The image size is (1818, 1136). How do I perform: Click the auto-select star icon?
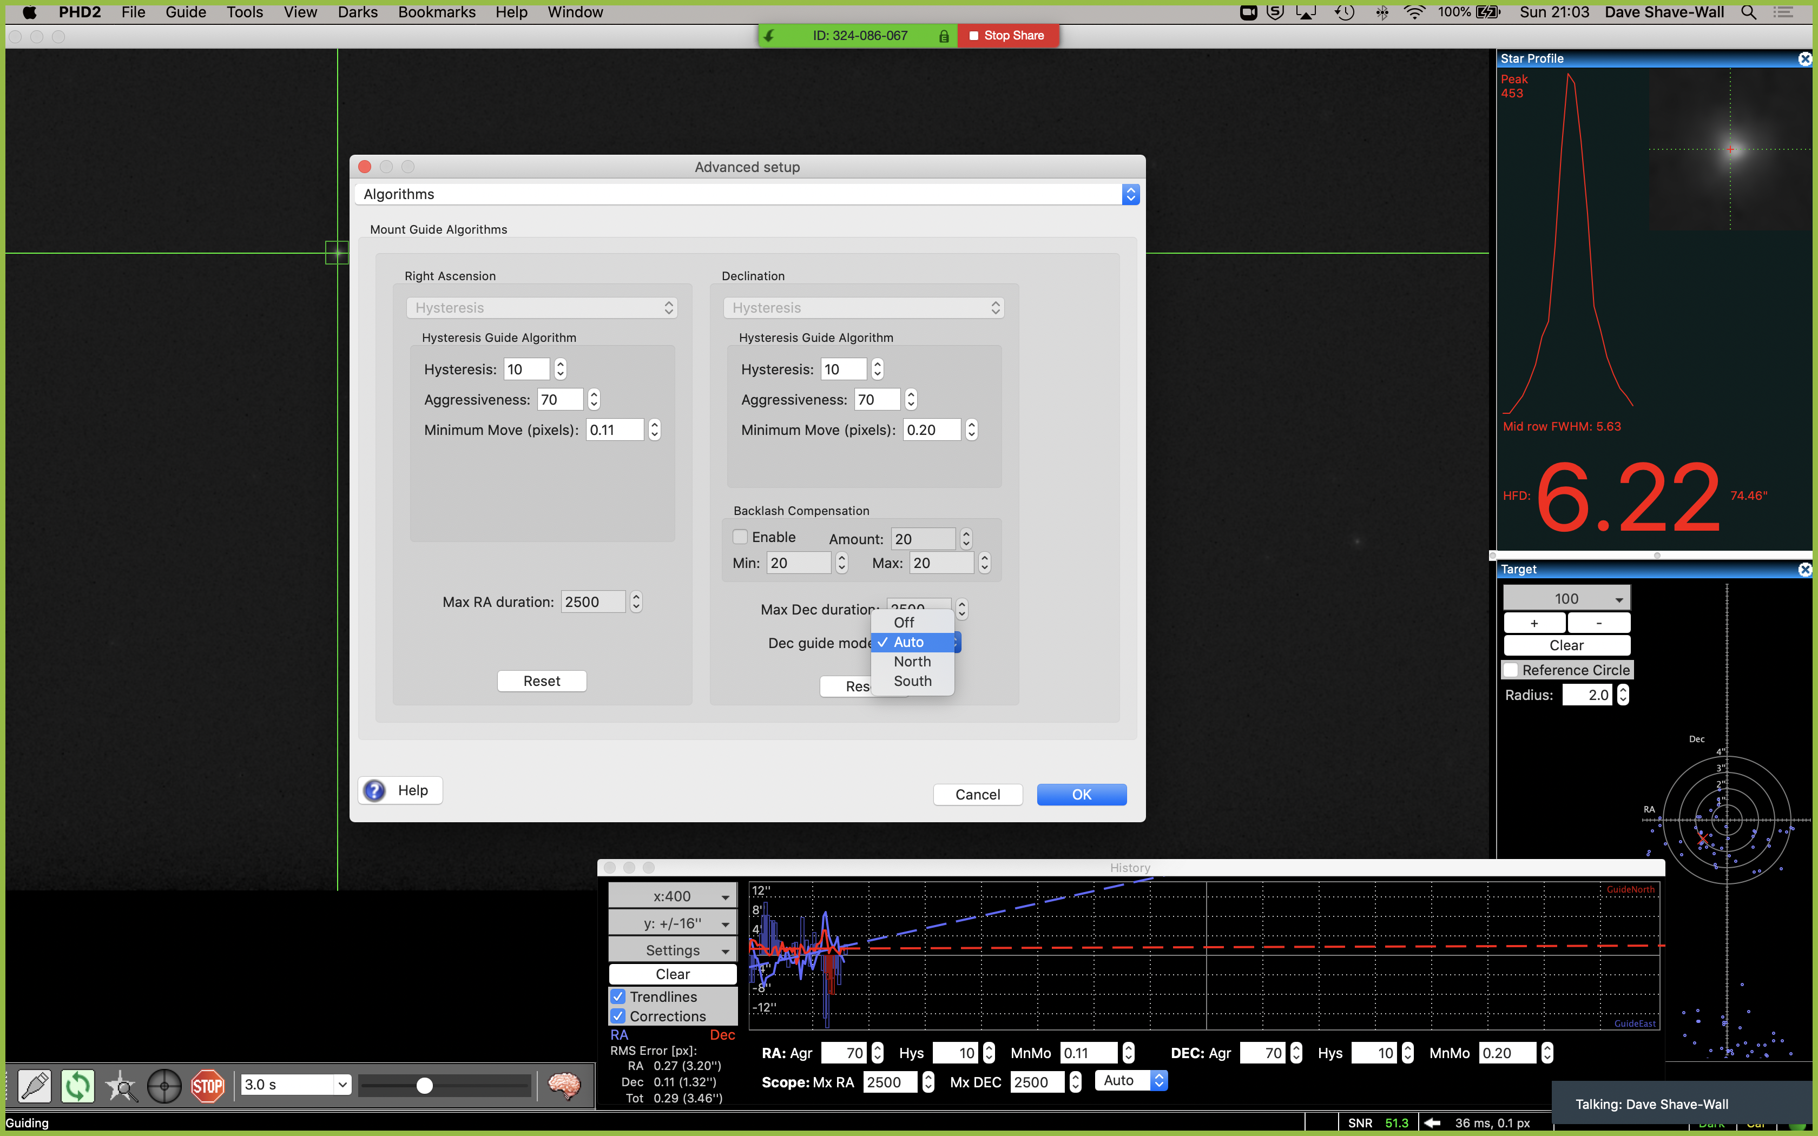pos(121,1086)
